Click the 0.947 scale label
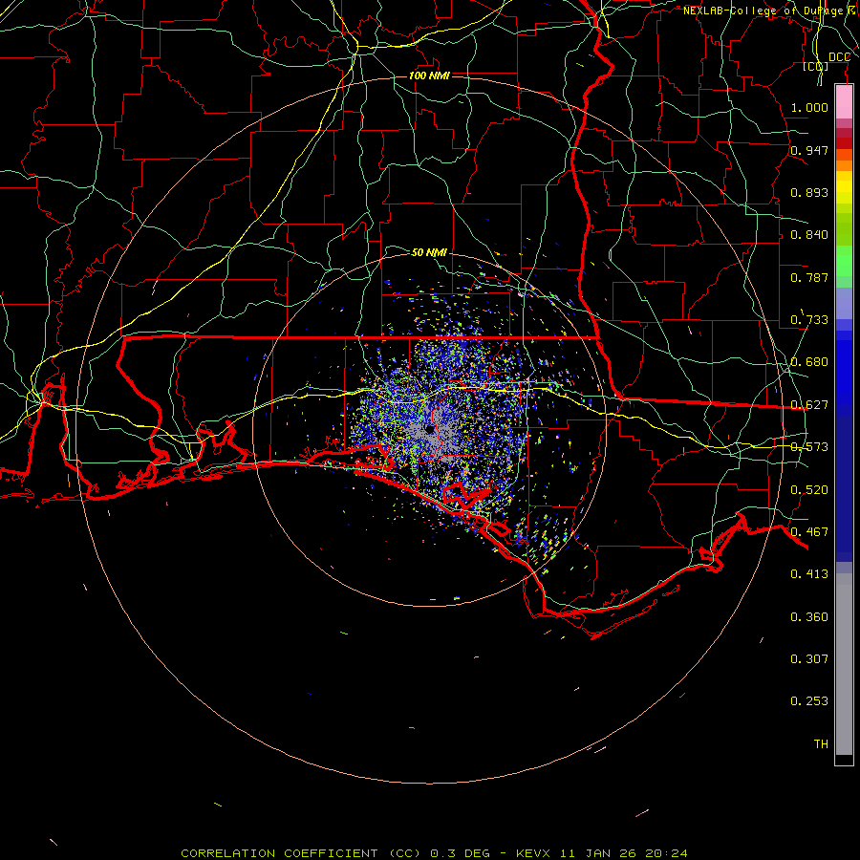The image size is (860, 860). [809, 150]
